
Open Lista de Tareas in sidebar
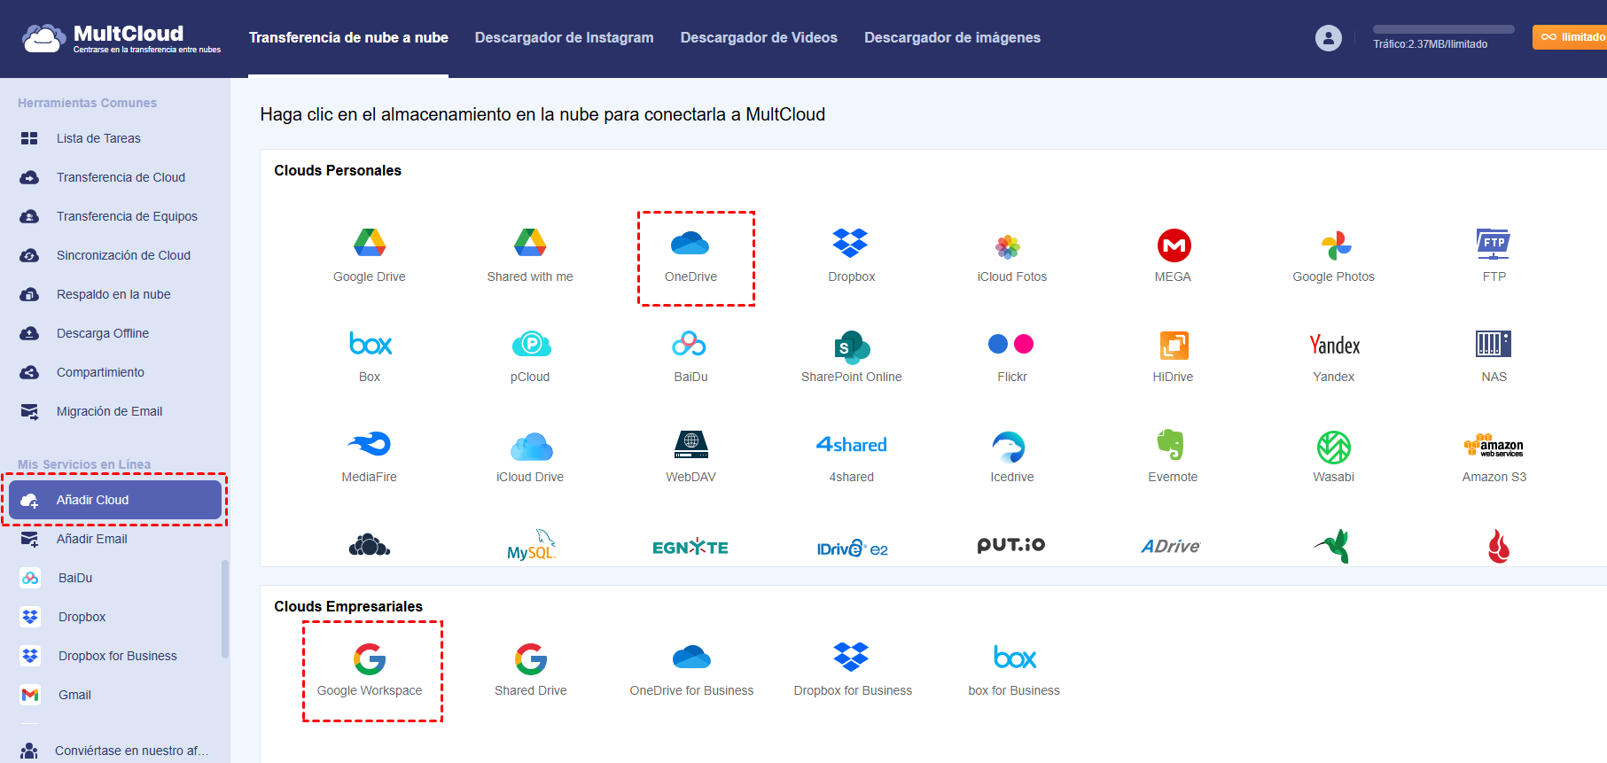pyautogui.click(x=98, y=138)
